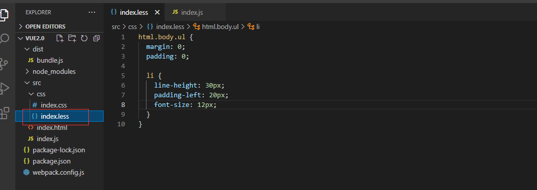Click New File icon in VUE2.0 header
The image size is (537, 190).
tap(60, 38)
